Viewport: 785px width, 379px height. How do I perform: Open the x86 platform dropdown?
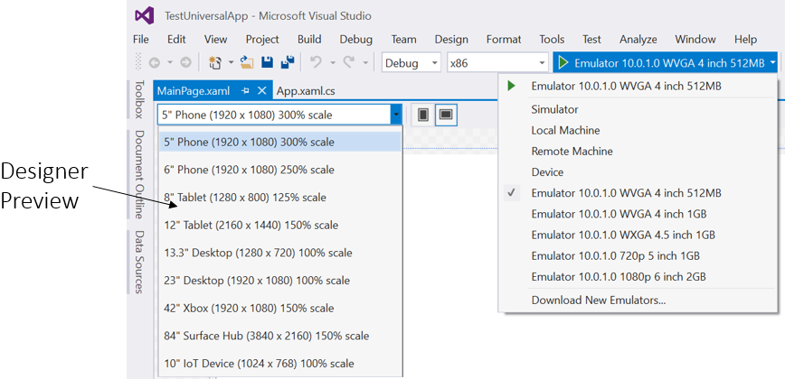coord(497,63)
